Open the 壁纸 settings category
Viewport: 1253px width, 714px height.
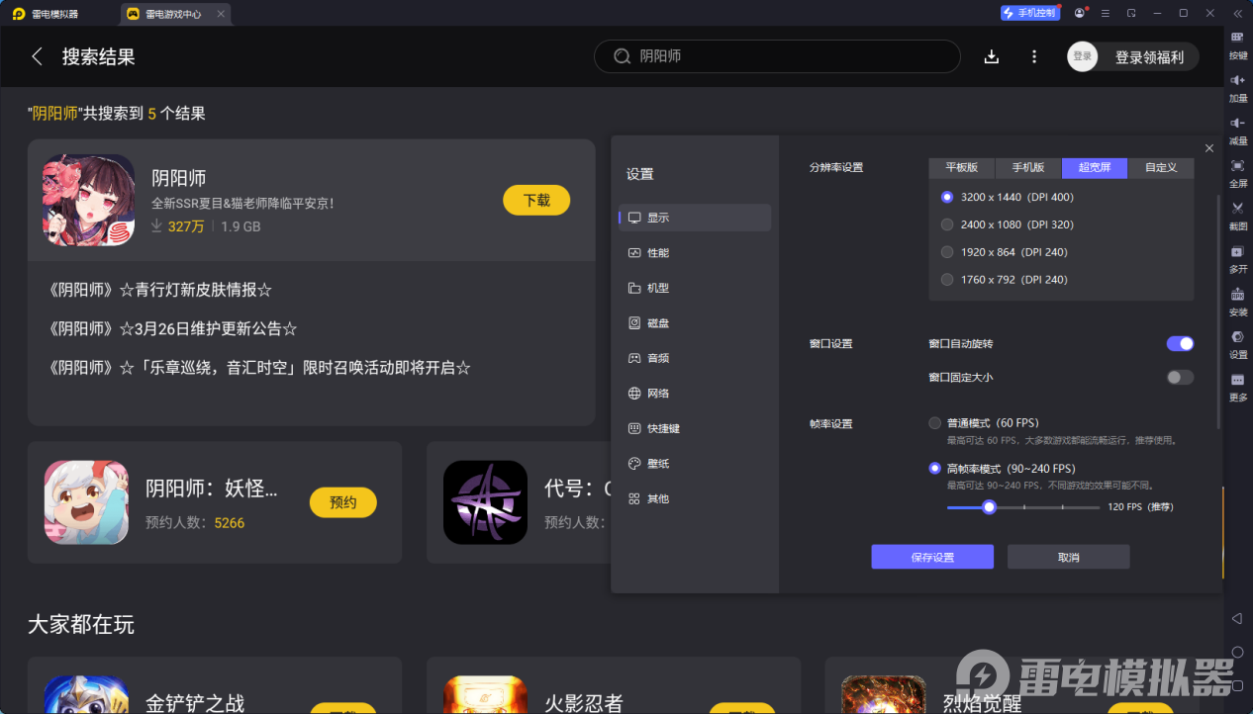[659, 463]
